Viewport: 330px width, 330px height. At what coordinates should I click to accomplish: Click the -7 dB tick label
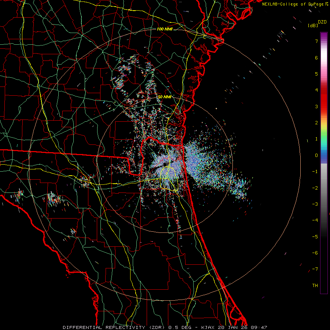coord(315,269)
